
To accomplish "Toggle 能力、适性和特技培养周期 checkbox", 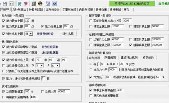I will [x=4, y=78].
